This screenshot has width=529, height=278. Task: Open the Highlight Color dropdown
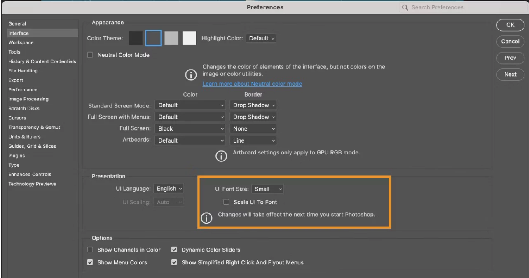[x=261, y=38]
